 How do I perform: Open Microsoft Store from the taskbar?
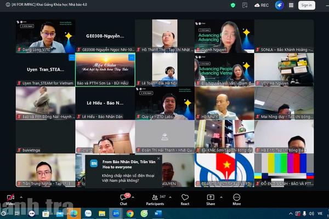pos(46,214)
